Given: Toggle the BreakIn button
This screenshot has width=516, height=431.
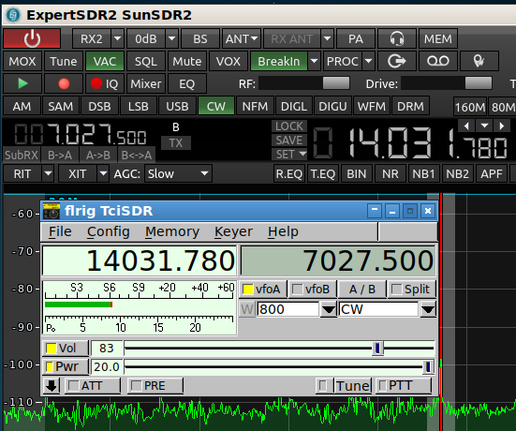Looking at the screenshot, I should 279,61.
